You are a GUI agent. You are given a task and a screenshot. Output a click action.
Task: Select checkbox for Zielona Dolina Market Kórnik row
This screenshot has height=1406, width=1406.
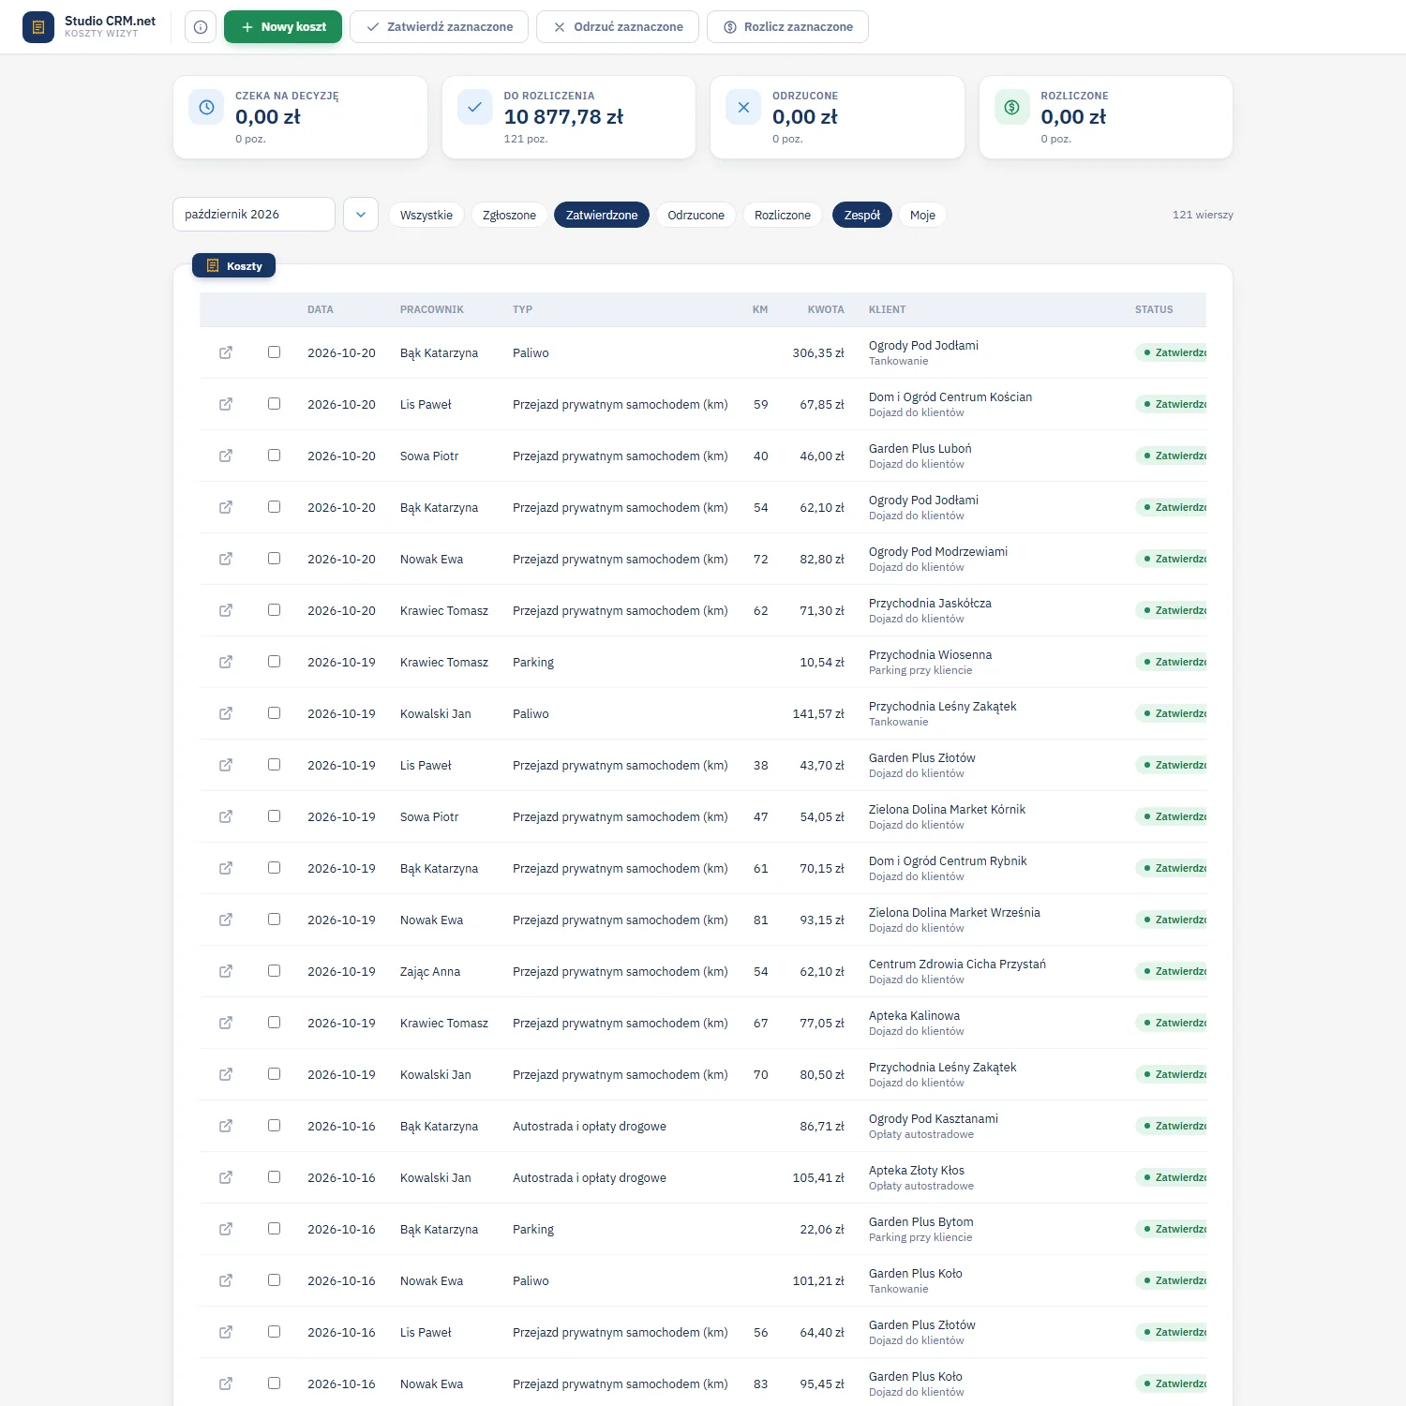[x=274, y=816]
